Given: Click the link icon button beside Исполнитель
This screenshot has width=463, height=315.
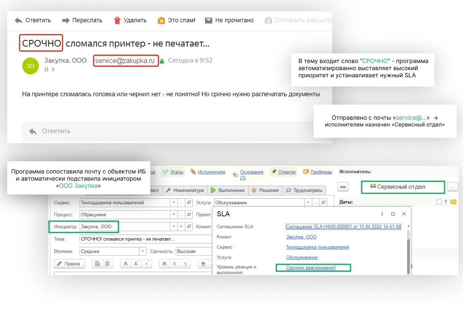Looking at the screenshot, I should click(343, 187).
